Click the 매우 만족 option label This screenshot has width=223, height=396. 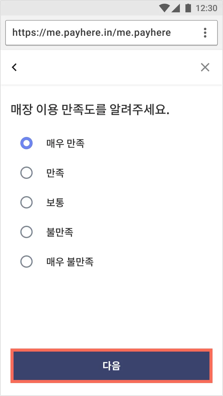65,143
